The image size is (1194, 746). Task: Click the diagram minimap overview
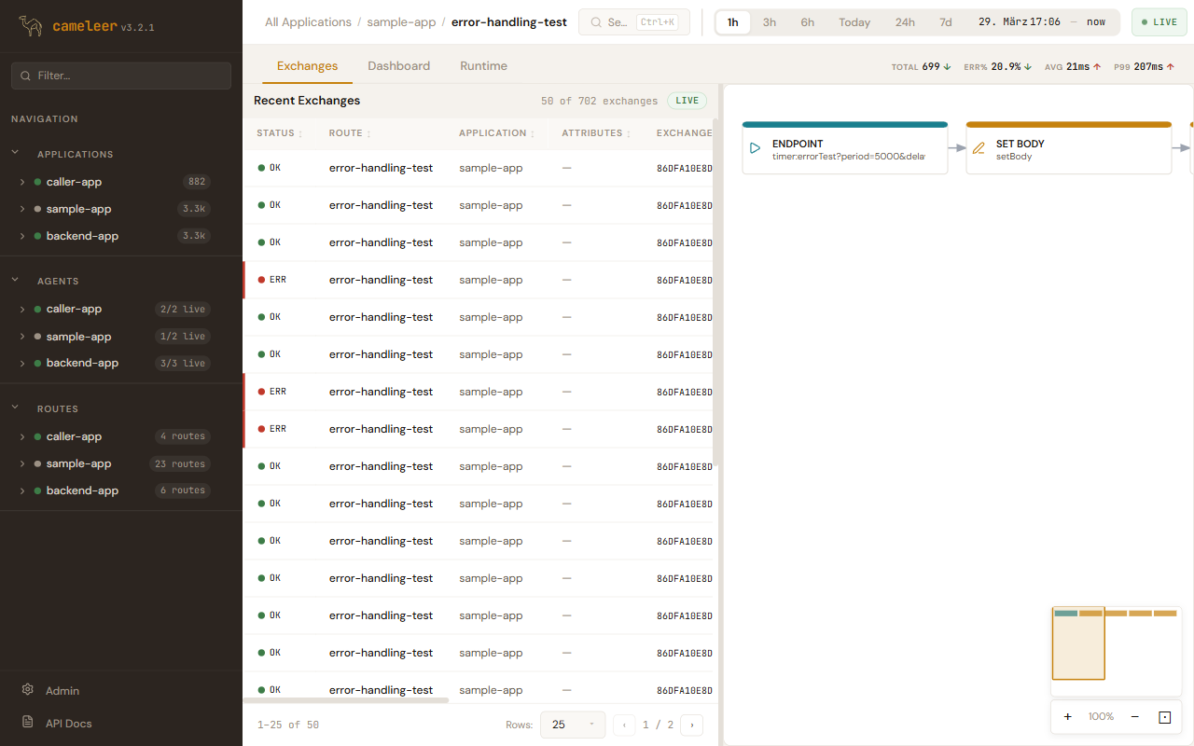[x=1116, y=651]
